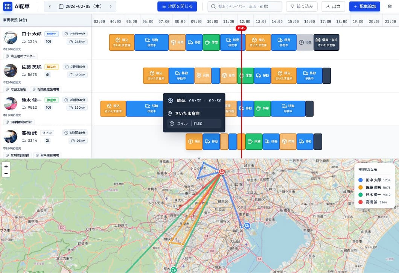Image resolution: width=399 pixels, height=273 pixels.
Task: Click the green truck marker near 厚木
Action: 174,270
